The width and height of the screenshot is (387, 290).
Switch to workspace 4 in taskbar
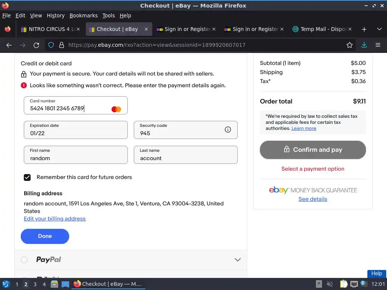(44, 284)
